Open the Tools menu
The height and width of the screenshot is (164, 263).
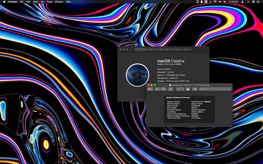(x=49, y=2)
